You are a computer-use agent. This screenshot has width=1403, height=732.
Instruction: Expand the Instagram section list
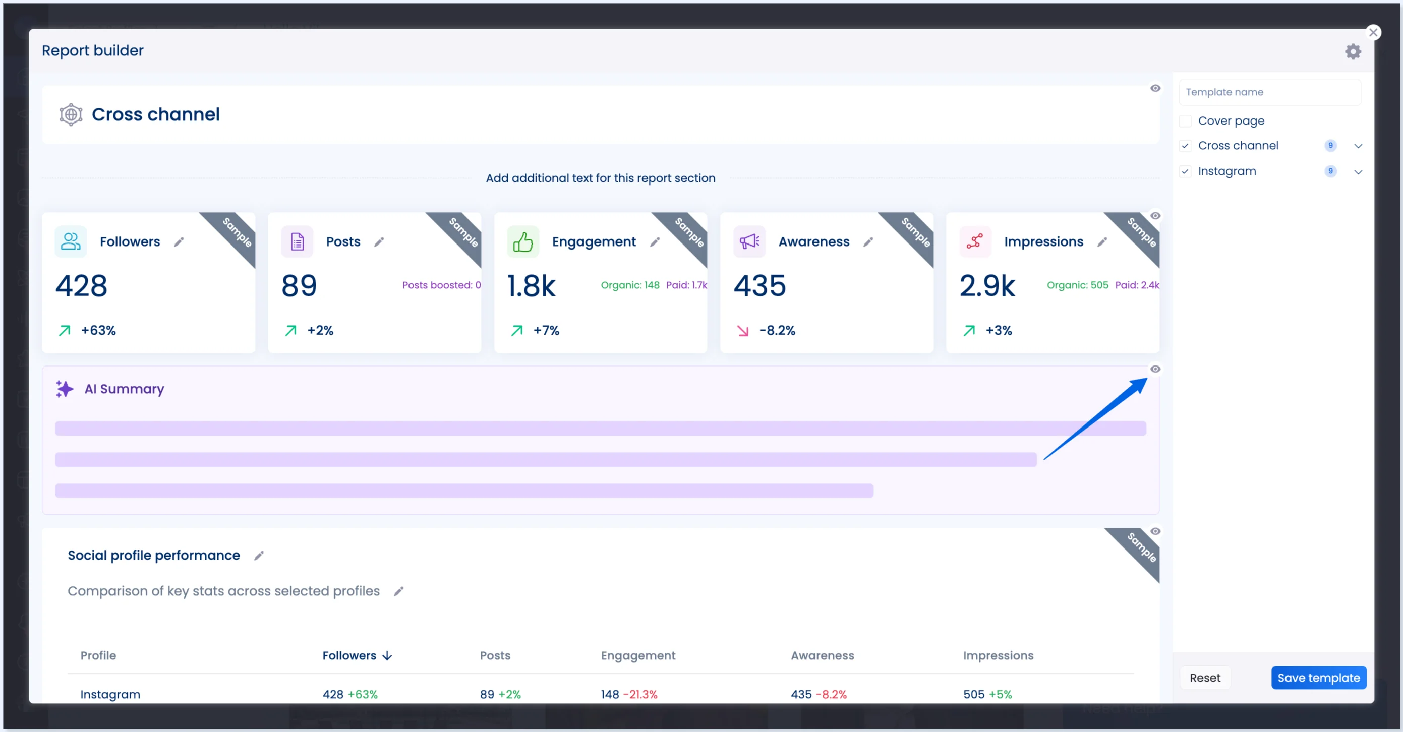1358,172
